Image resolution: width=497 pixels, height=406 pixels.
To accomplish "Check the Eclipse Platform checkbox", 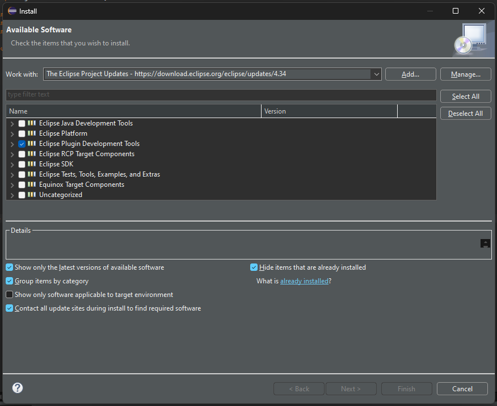I will (x=22, y=133).
